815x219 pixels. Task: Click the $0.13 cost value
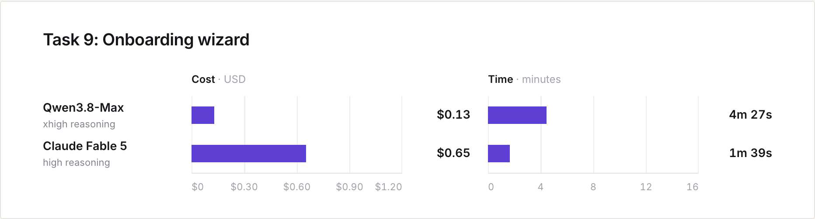453,115
